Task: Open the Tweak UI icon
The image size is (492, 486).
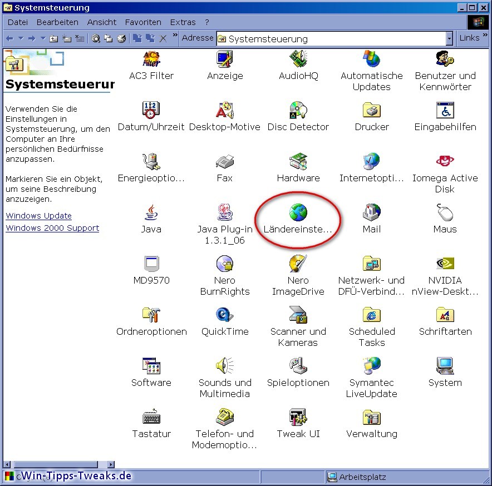Action: pyautogui.click(x=298, y=417)
